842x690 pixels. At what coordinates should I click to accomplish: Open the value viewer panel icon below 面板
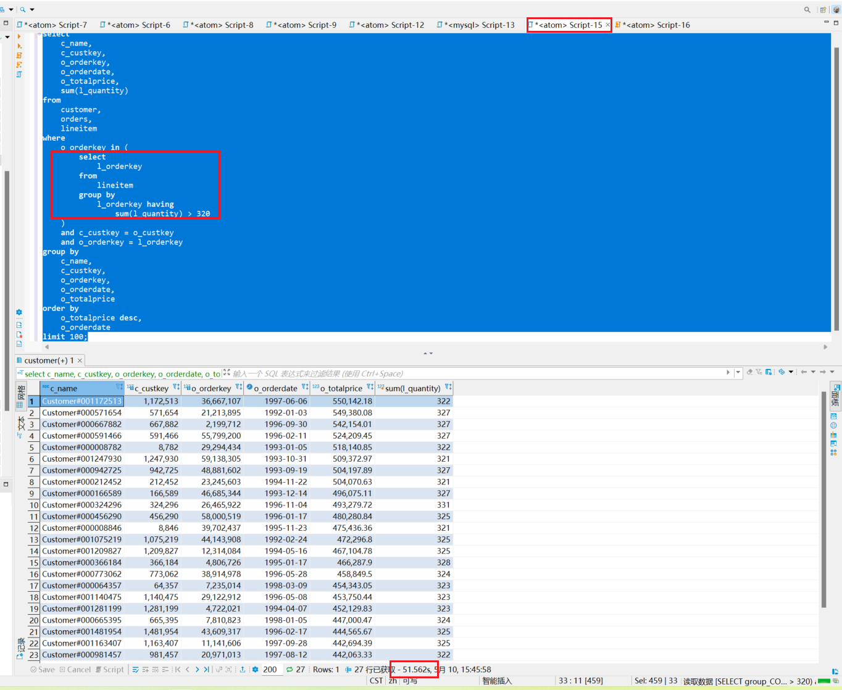pos(833,417)
